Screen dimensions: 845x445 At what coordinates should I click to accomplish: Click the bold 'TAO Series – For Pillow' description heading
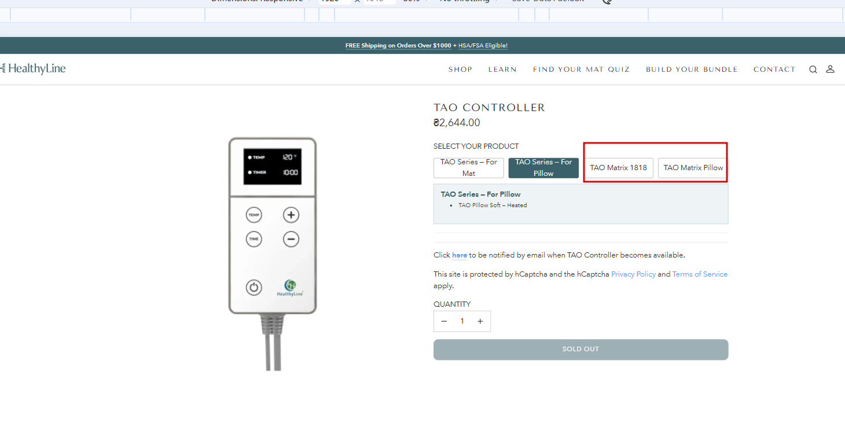[x=480, y=194]
